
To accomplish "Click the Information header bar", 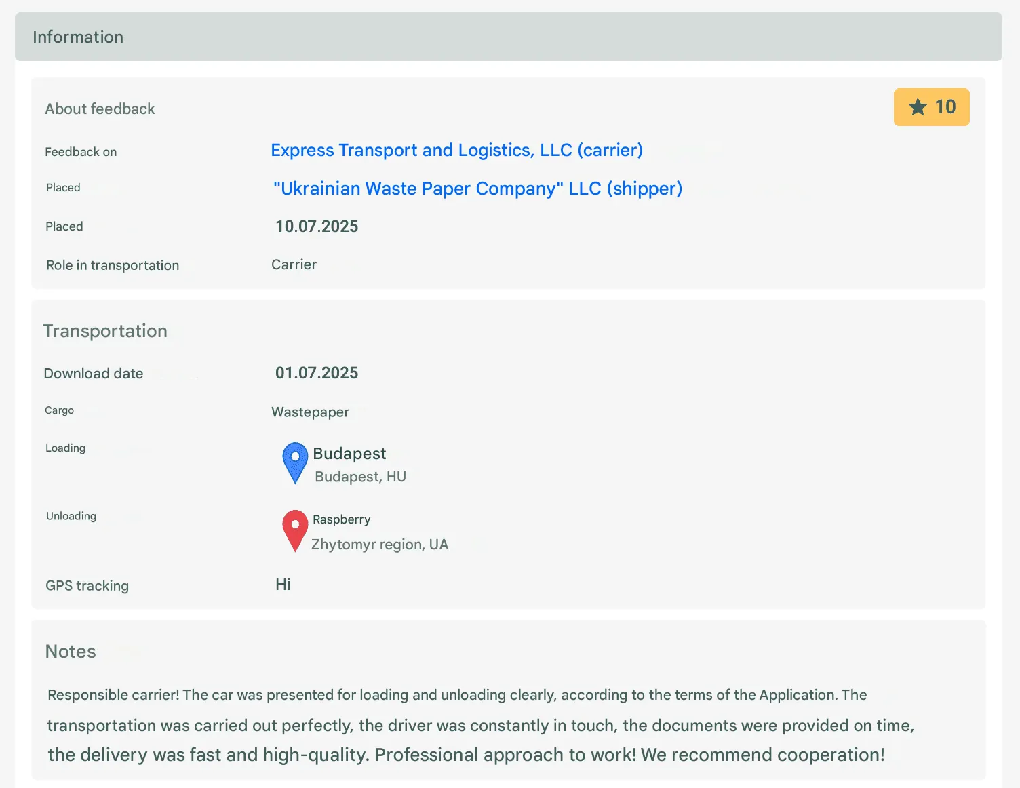I will pyautogui.click(x=509, y=37).
